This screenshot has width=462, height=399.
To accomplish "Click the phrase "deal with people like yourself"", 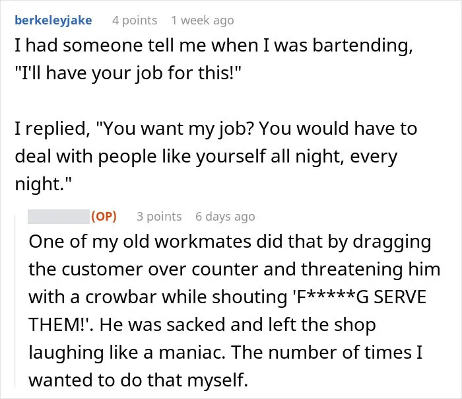I will pyautogui.click(x=140, y=156).
